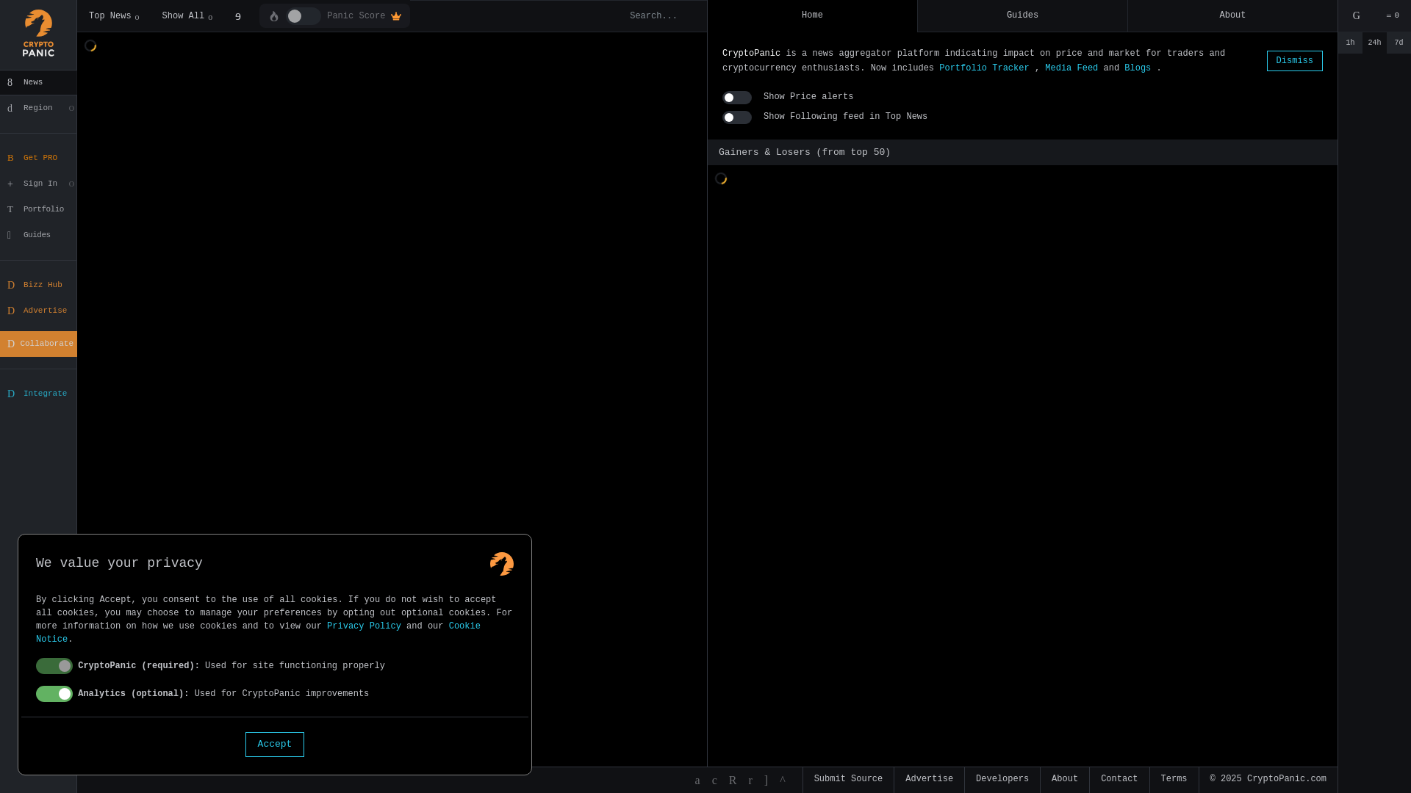Screen dimensions: 1411x793
Task: Click the footer About link
Action: 1064,780
